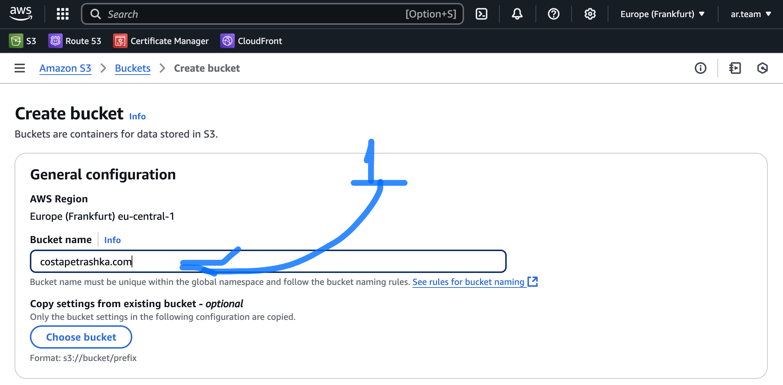
Task: Expand the Europe (Frankfurt) region dropdown
Action: [662, 14]
